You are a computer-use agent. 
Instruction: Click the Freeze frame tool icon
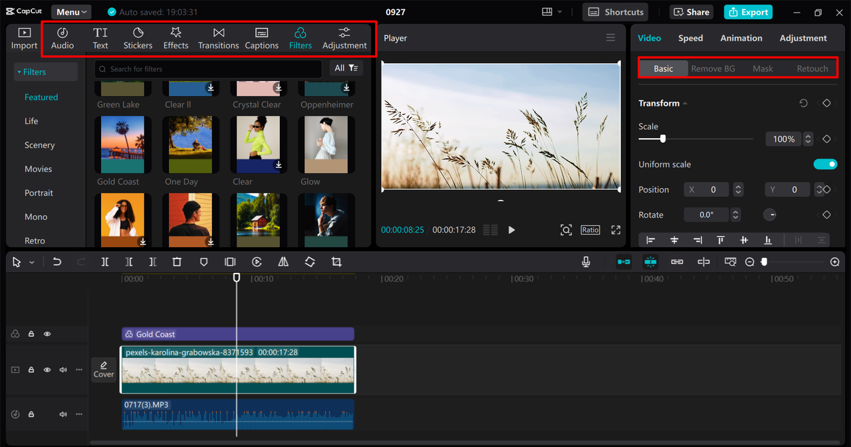pyautogui.click(x=230, y=262)
